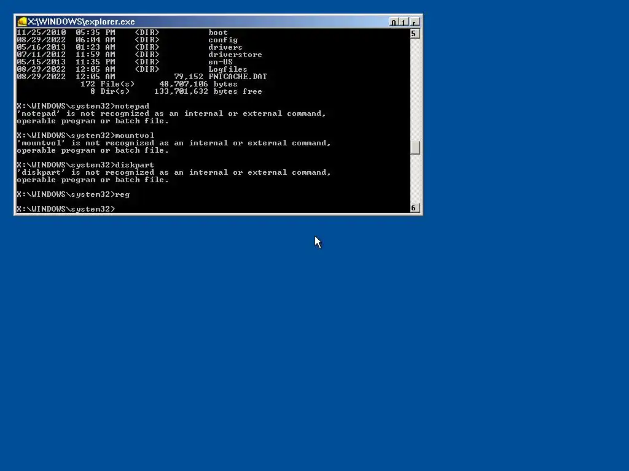
Task: Click the '172 File(s)' summary line
Action: pyautogui.click(x=159, y=84)
